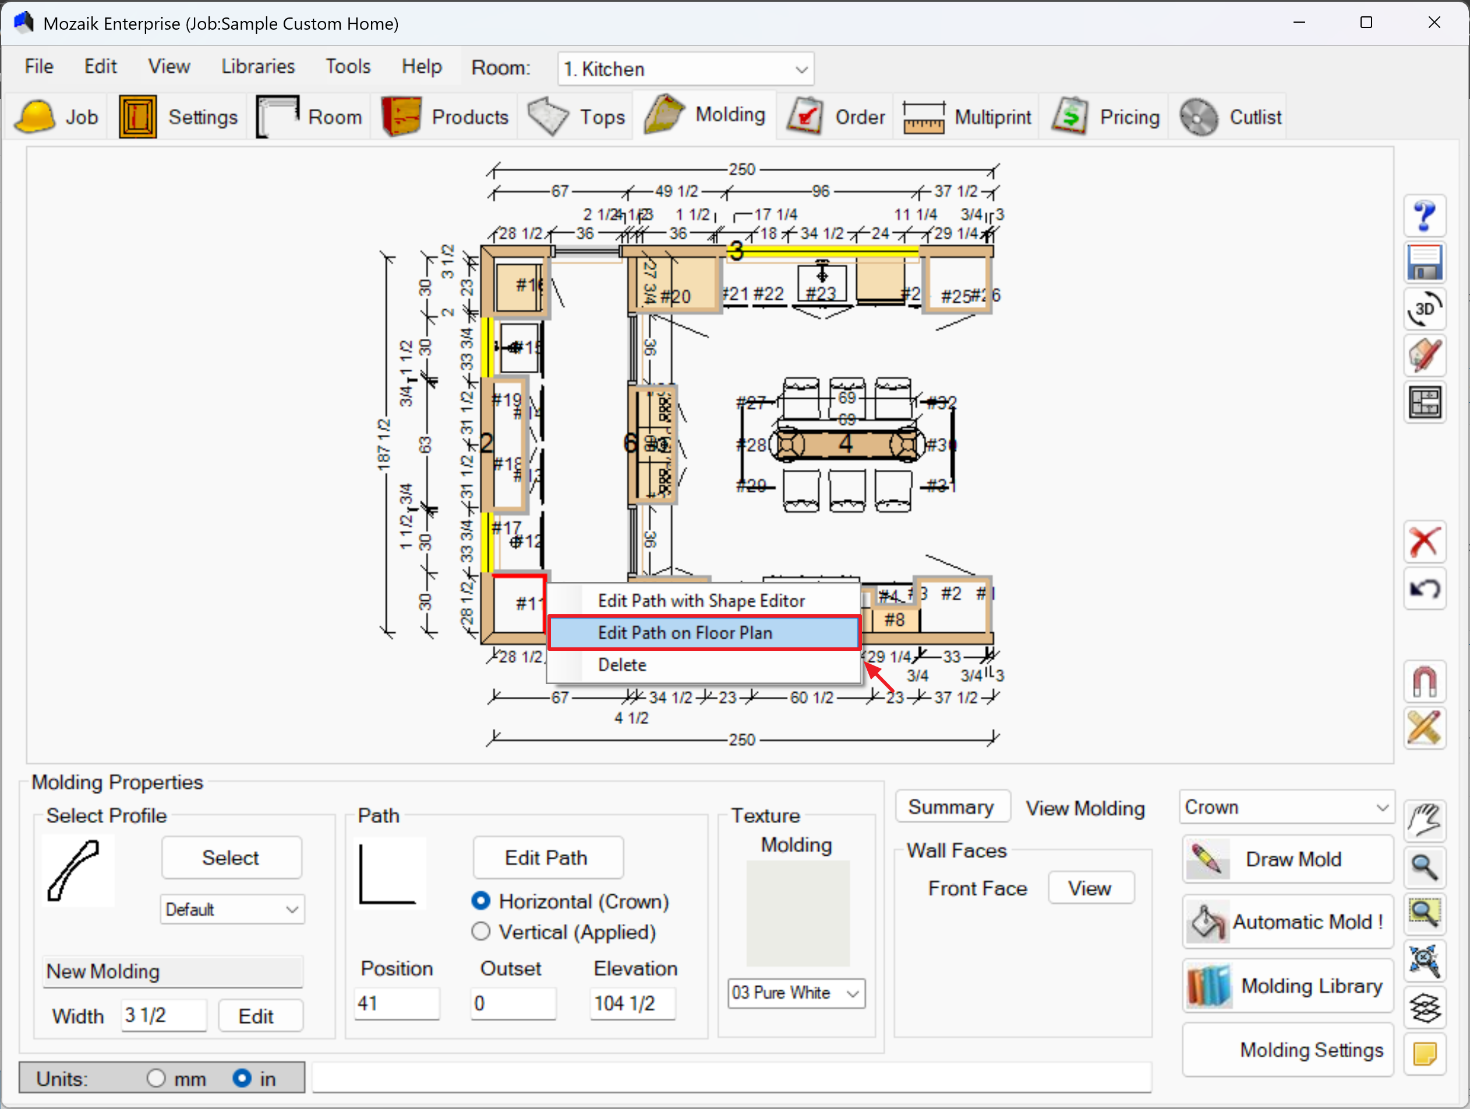The width and height of the screenshot is (1470, 1109).
Task: Switch to the 3D view icon
Action: (x=1423, y=310)
